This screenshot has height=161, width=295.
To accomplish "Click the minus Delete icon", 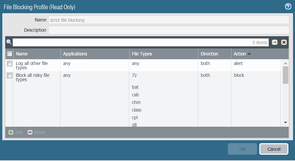I will [x=30, y=132].
